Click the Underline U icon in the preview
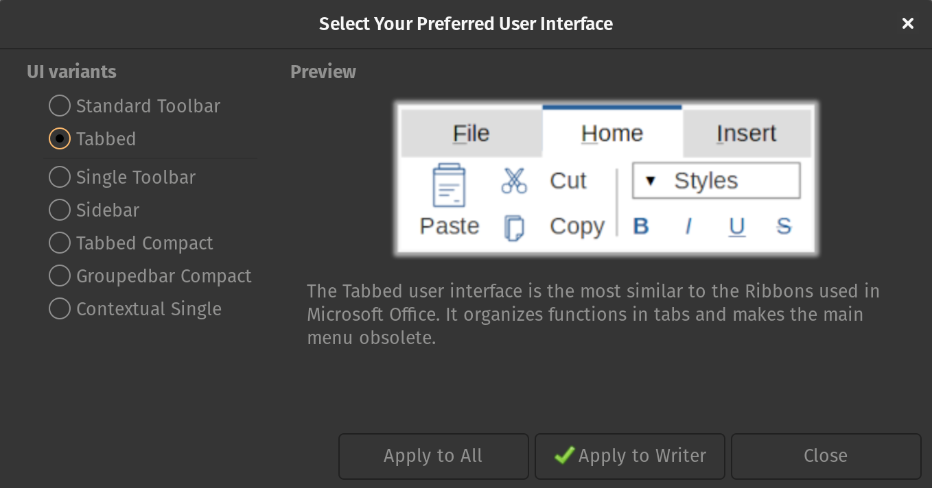 [x=737, y=226]
